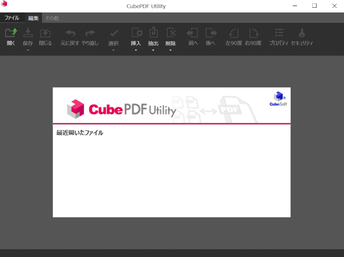The width and height of the screenshot is (344, 257).
Task: Open the ファイル tab
Action: click(x=12, y=18)
